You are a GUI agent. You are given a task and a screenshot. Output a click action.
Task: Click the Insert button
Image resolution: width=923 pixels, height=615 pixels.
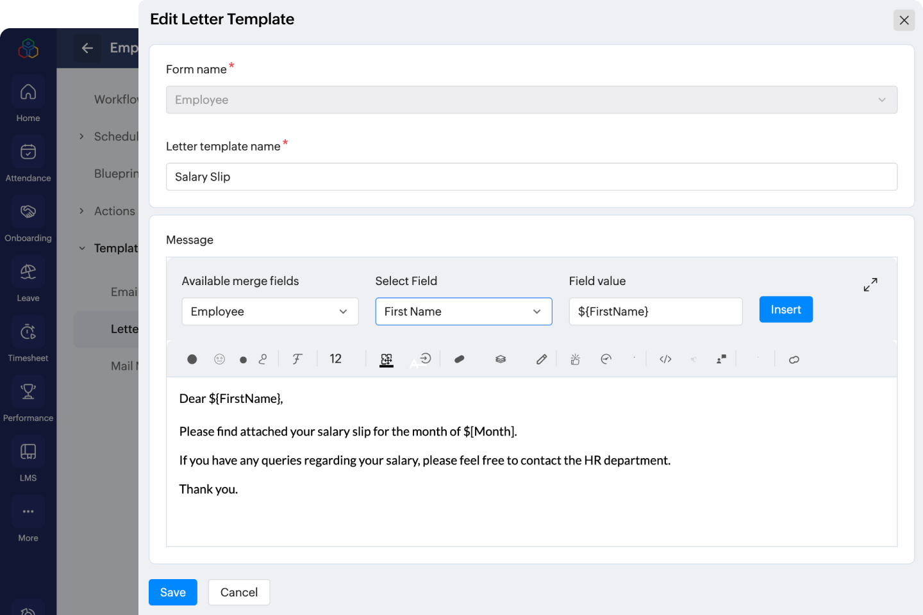pyautogui.click(x=786, y=309)
